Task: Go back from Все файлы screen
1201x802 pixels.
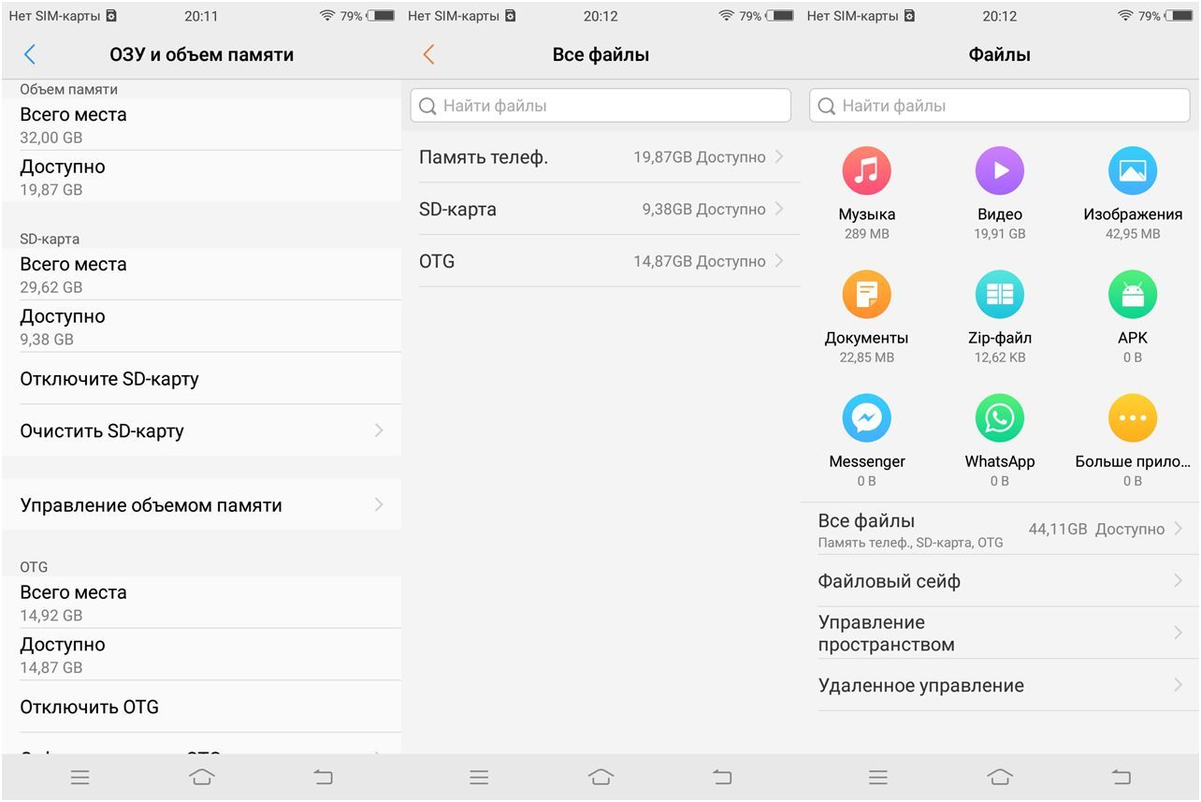Action: (428, 54)
